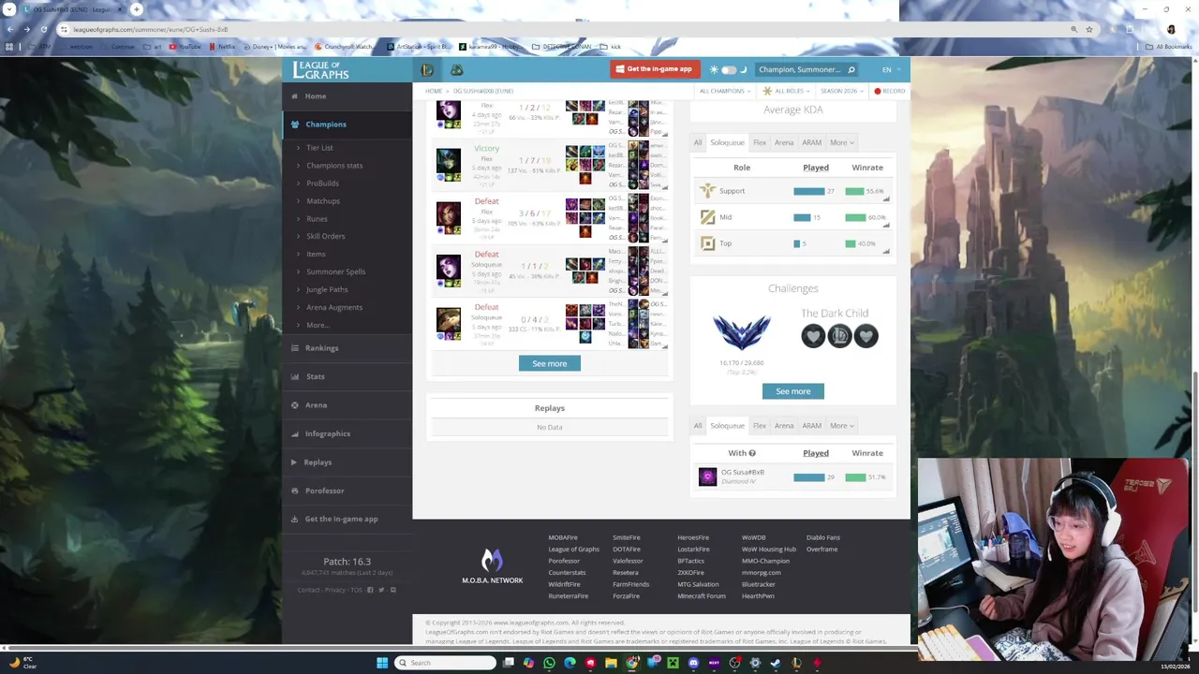This screenshot has height=674, width=1199.
Task: Open the All Champions filter dropdown
Action: (x=725, y=91)
